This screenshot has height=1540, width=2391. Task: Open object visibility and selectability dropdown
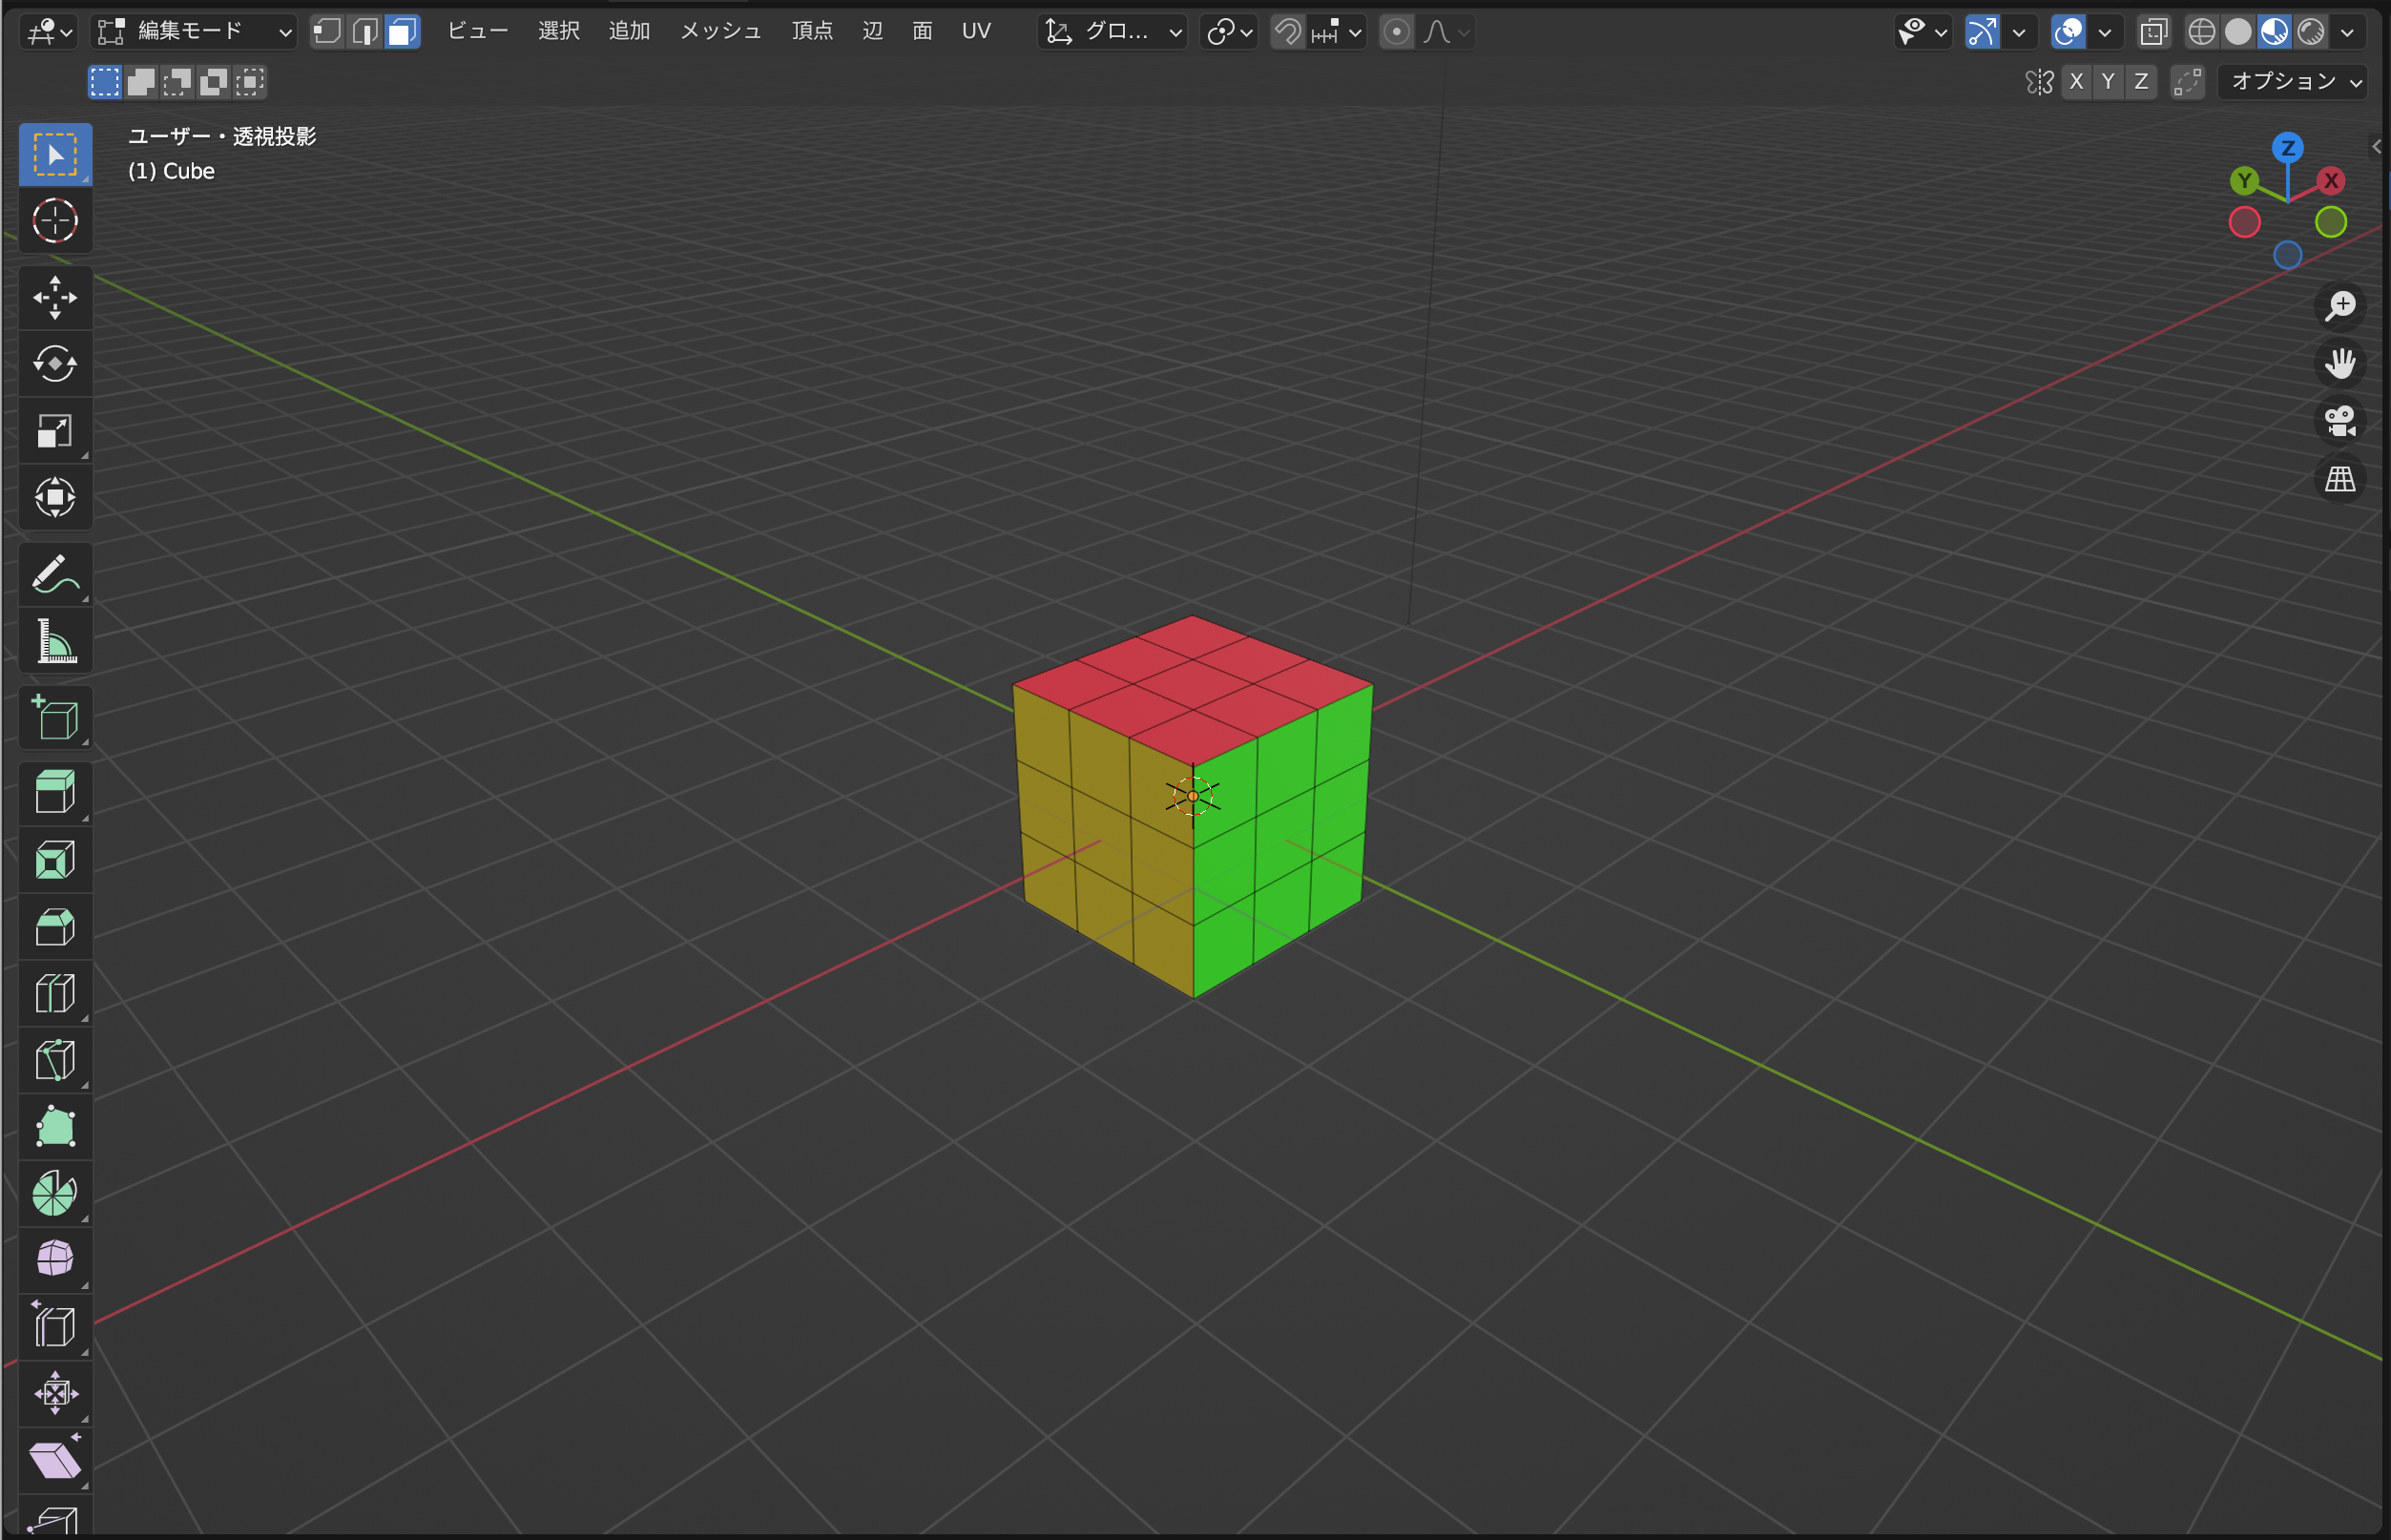click(x=1923, y=32)
